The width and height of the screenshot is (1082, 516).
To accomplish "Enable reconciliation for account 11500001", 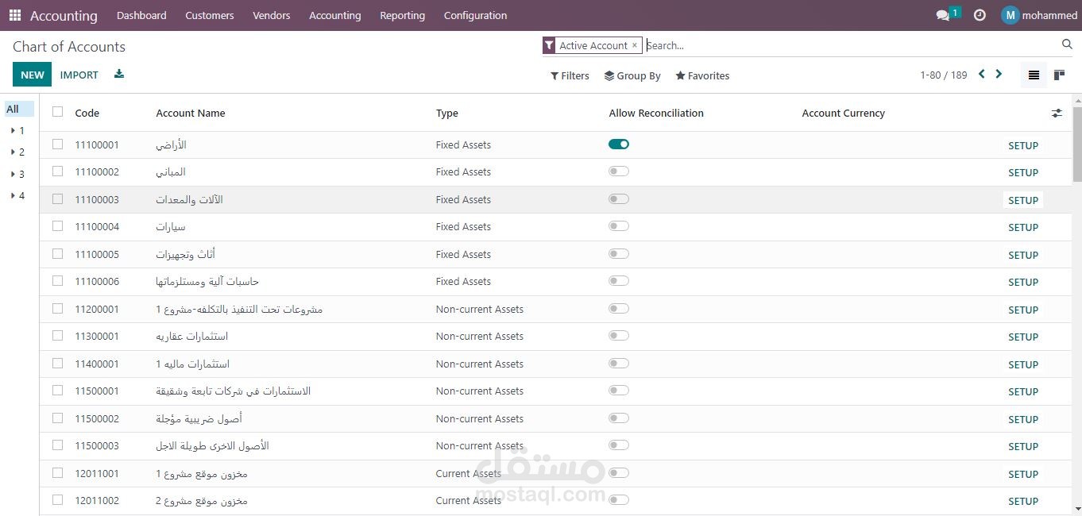I will (619, 391).
